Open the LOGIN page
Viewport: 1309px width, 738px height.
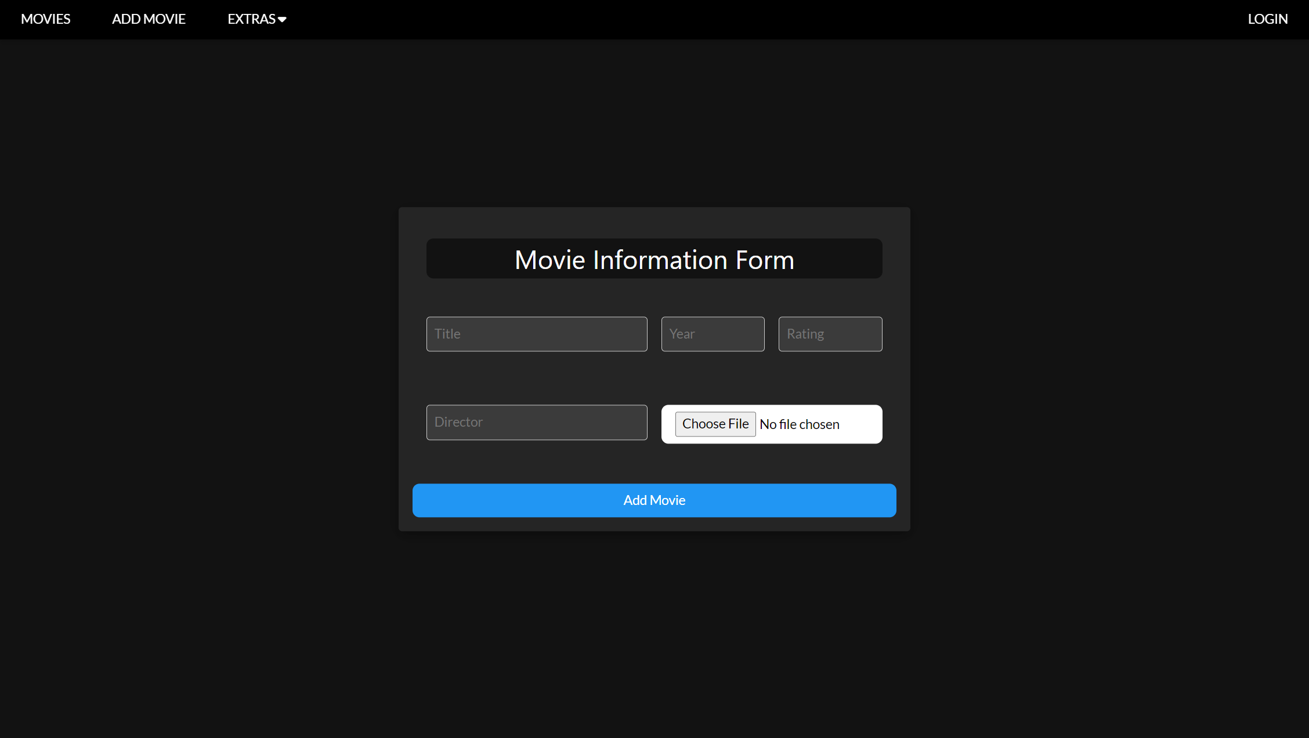(1267, 19)
